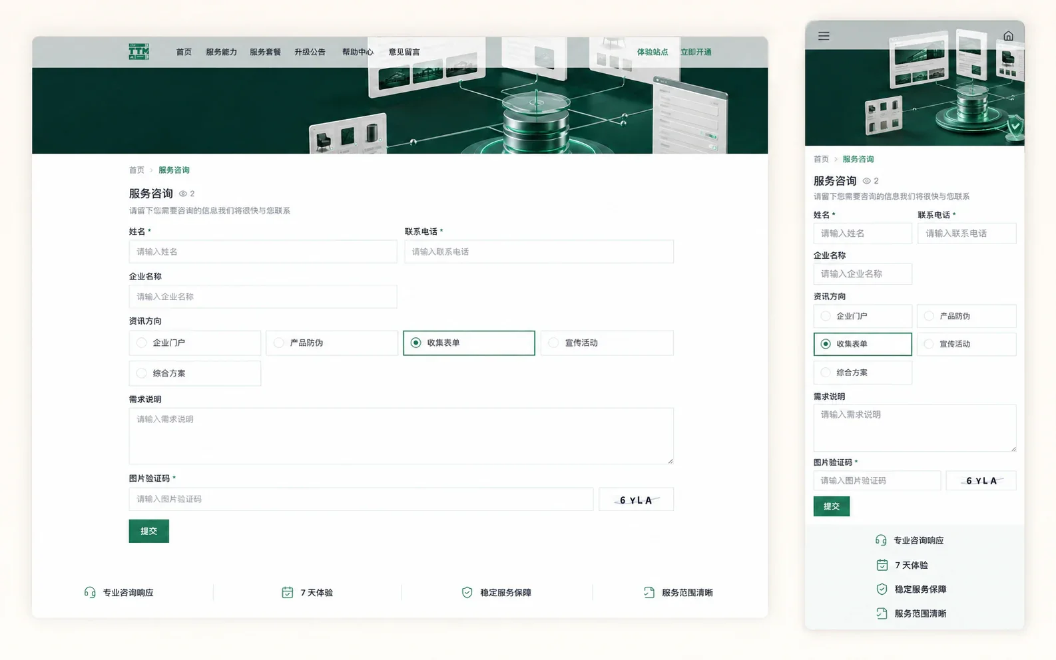The height and width of the screenshot is (660, 1056).
Task: Open 服务能力 menu item
Action: 221,52
